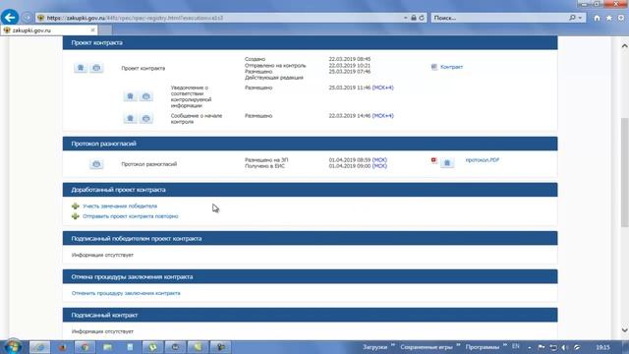Image resolution: width=629 pixels, height=354 pixels.
Task: Click Отмена процедуры заключения контракта header
Action: (x=311, y=277)
